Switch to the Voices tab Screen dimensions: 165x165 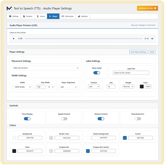pyautogui.click(x=41, y=16)
